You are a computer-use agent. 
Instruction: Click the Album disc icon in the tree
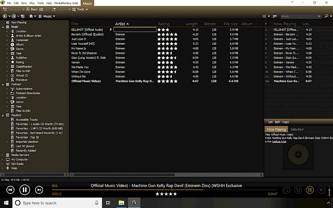12,44
